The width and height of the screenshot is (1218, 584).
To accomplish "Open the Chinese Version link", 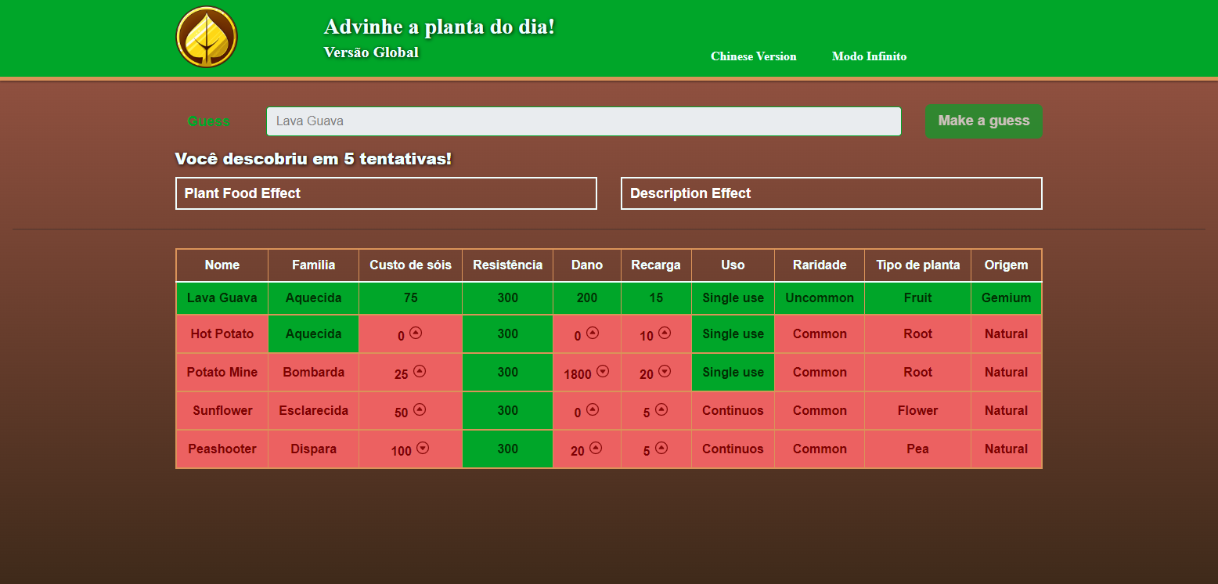I will click(753, 56).
